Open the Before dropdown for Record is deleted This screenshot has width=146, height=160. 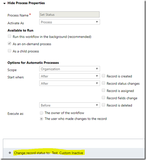pyautogui.click(x=70, y=105)
